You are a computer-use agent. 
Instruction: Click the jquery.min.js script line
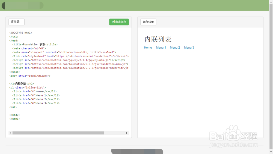click(x=69, y=60)
